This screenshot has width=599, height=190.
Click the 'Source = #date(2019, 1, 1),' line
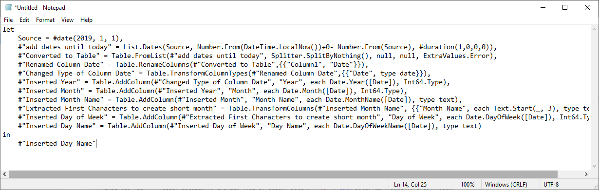(70, 38)
